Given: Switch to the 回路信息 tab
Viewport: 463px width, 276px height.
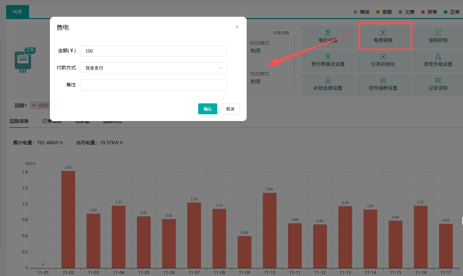Looking at the screenshot, I should tap(19, 121).
